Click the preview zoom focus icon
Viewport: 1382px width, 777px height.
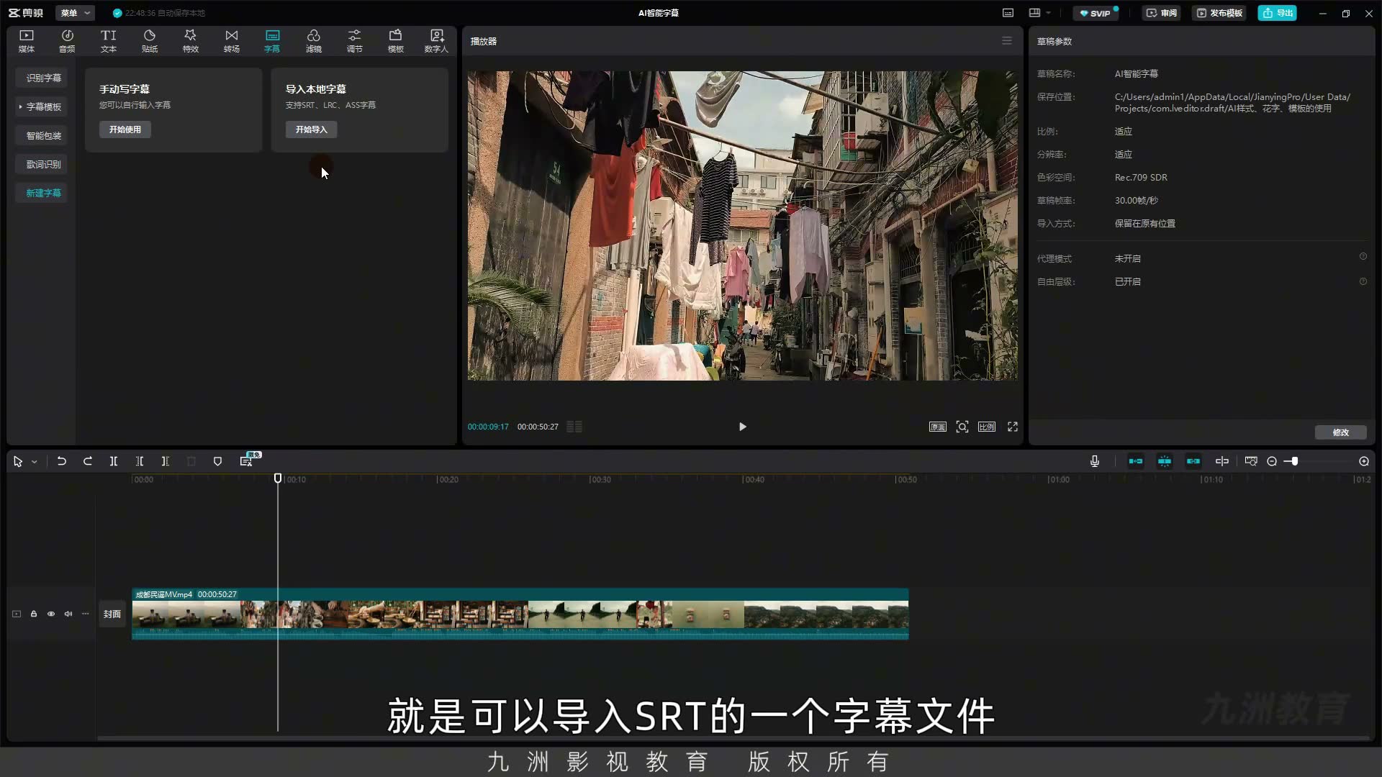(962, 427)
